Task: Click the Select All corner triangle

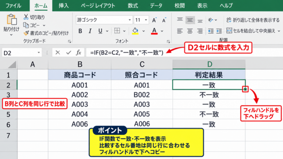Action: pyautogui.click(x=12, y=64)
